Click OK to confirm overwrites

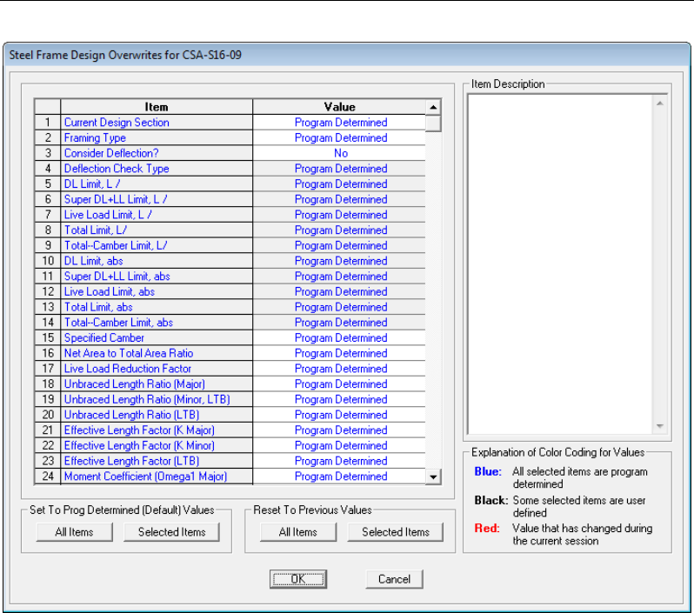(x=298, y=579)
